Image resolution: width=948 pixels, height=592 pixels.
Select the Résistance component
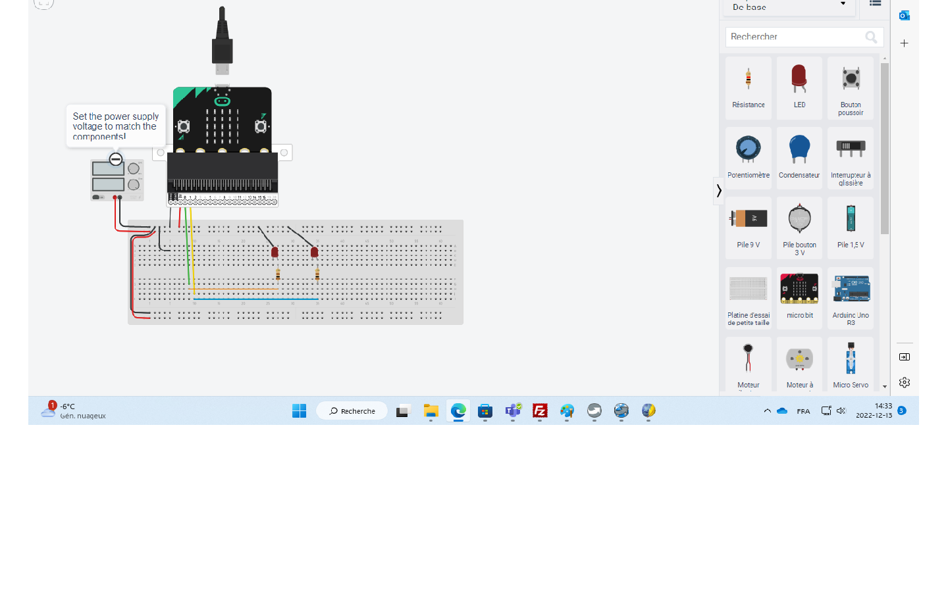click(x=749, y=87)
